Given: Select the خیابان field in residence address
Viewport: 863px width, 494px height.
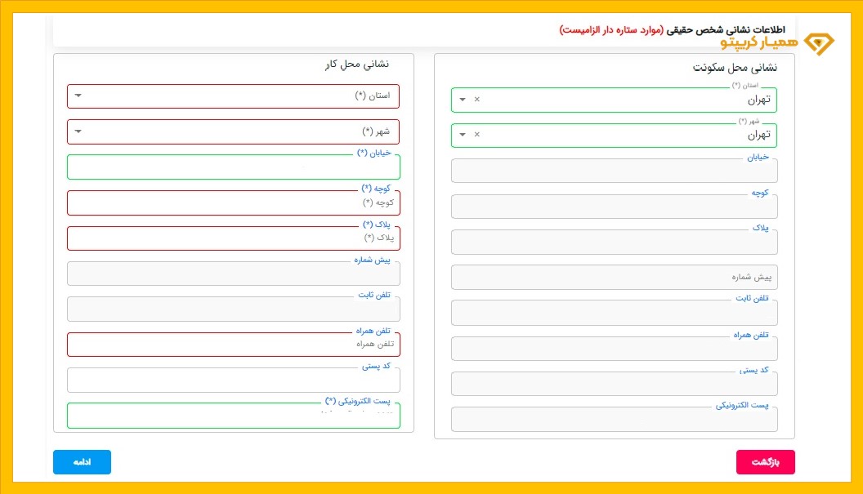Looking at the screenshot, I should pyautogui.click(x=613, y=170).
